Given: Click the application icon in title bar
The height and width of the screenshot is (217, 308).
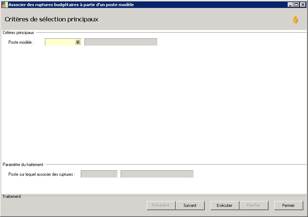Looking at the screenshot, I should click(5, 5).
